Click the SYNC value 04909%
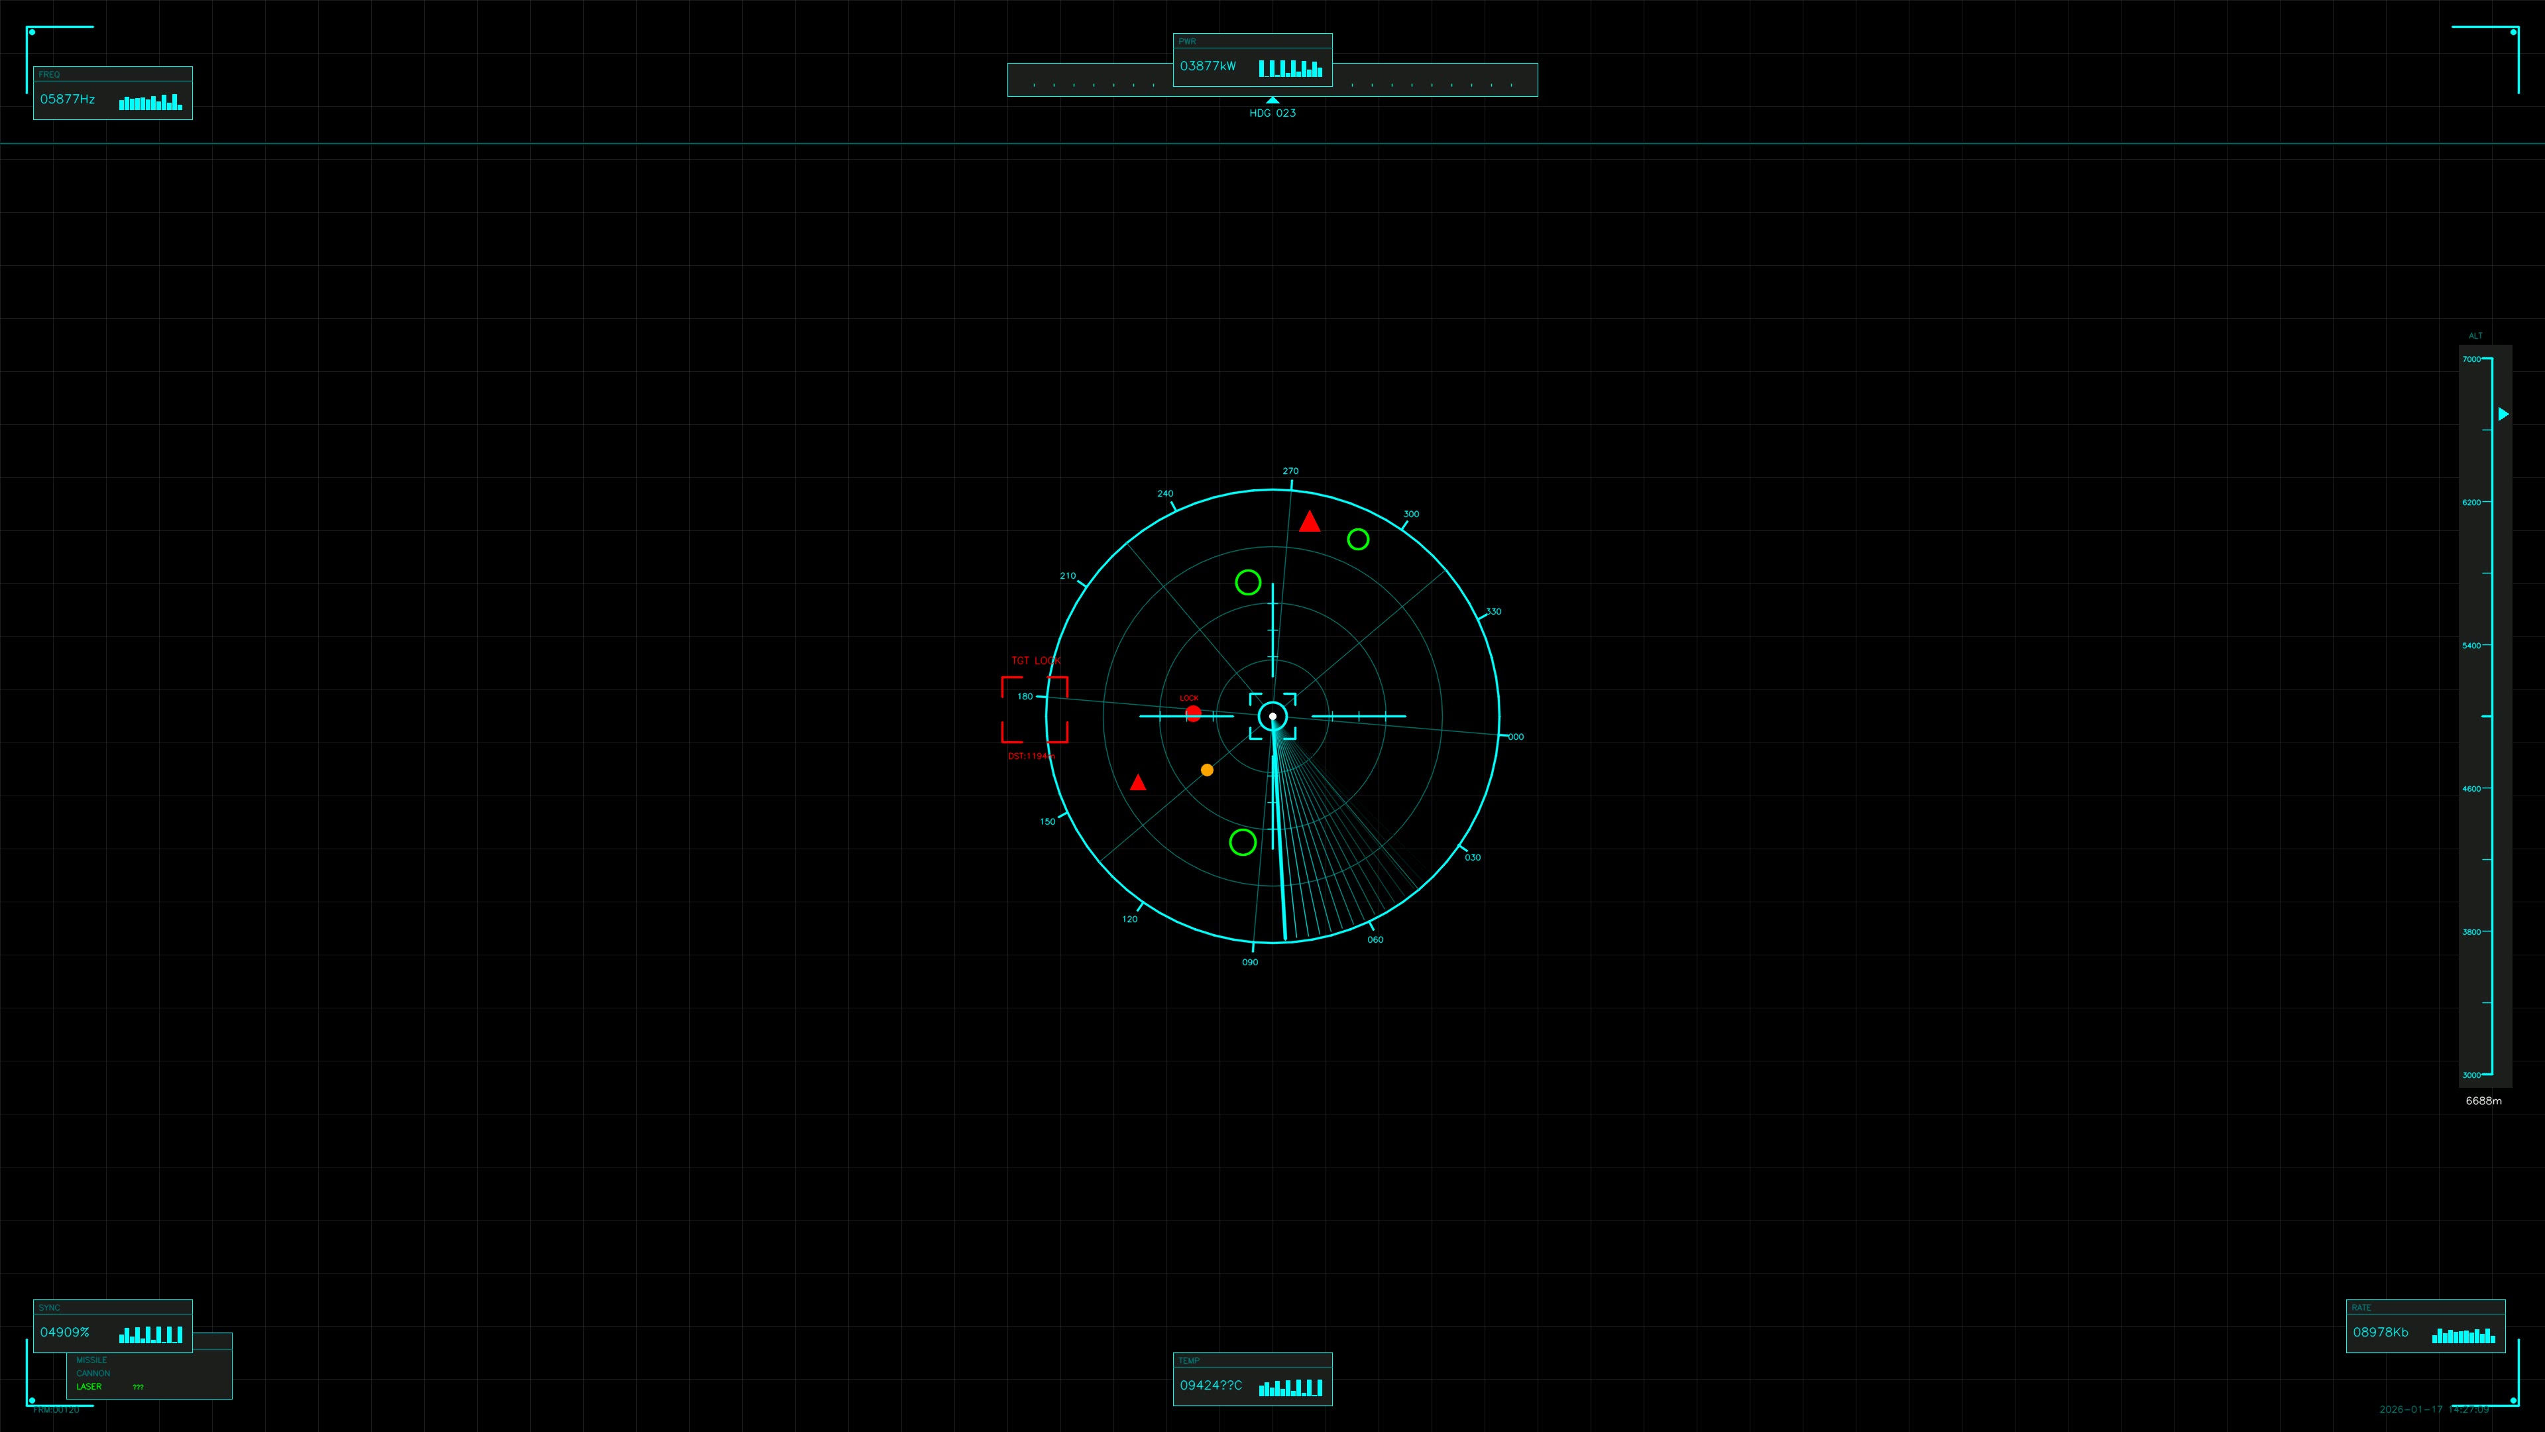Viewport: 2545px width, 1432px height. [x=66, y=1332]
